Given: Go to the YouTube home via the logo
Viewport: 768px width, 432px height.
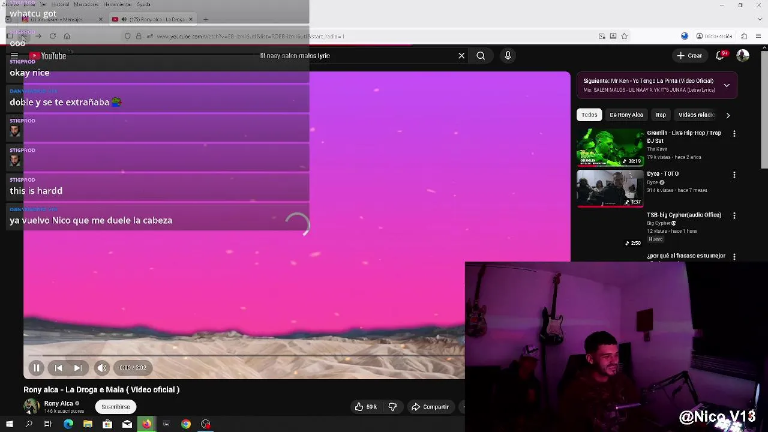Looking at the screenshot, I should [x=47, y=56].
